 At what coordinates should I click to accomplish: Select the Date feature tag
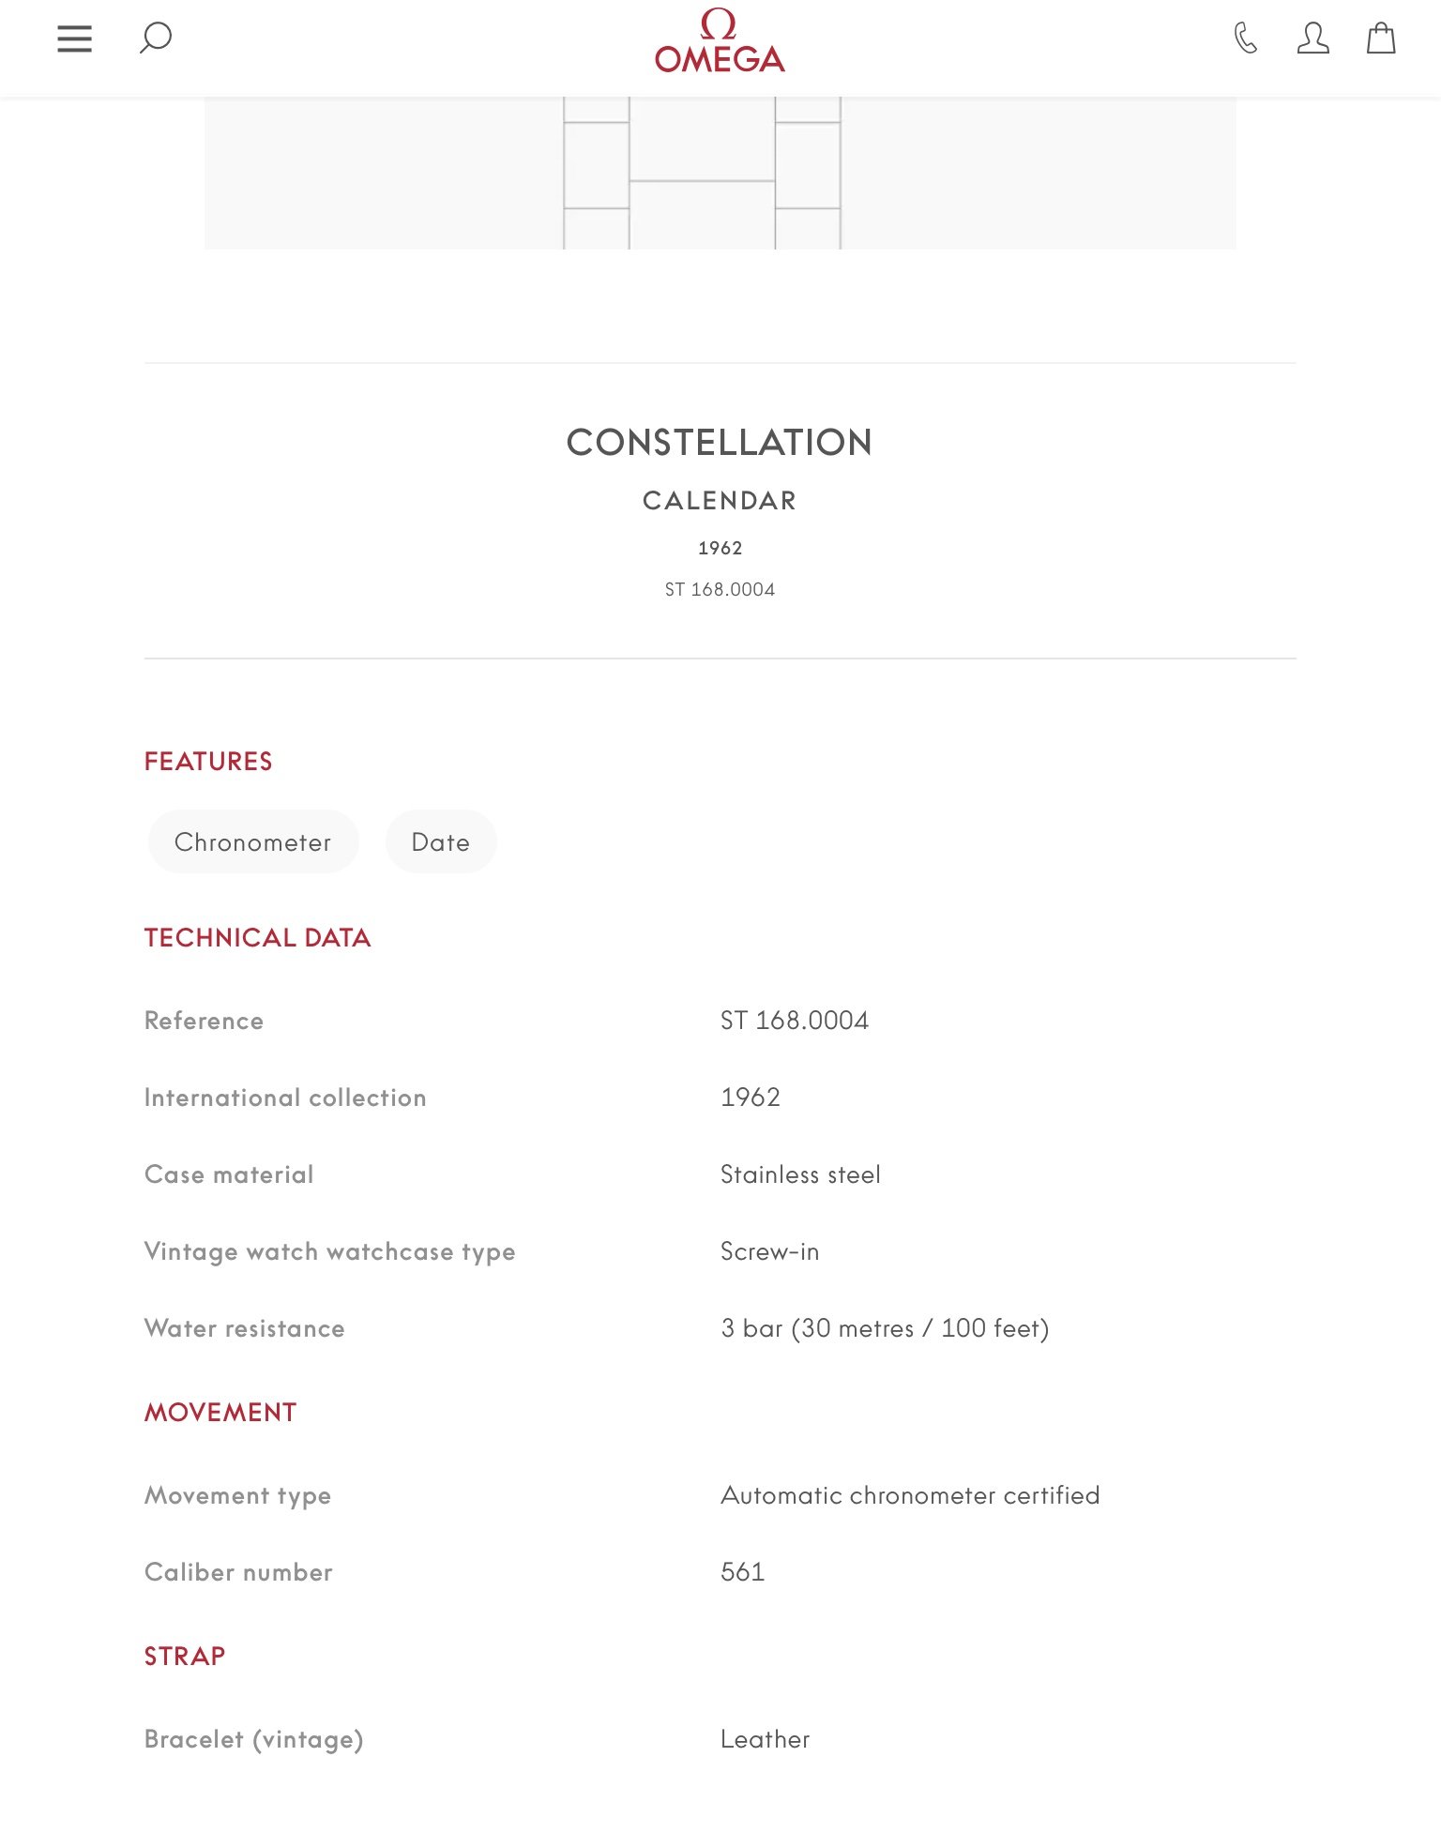coord(441,841)
